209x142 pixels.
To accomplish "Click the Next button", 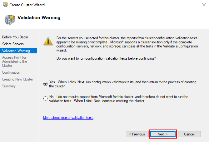I will pos(163,134).
